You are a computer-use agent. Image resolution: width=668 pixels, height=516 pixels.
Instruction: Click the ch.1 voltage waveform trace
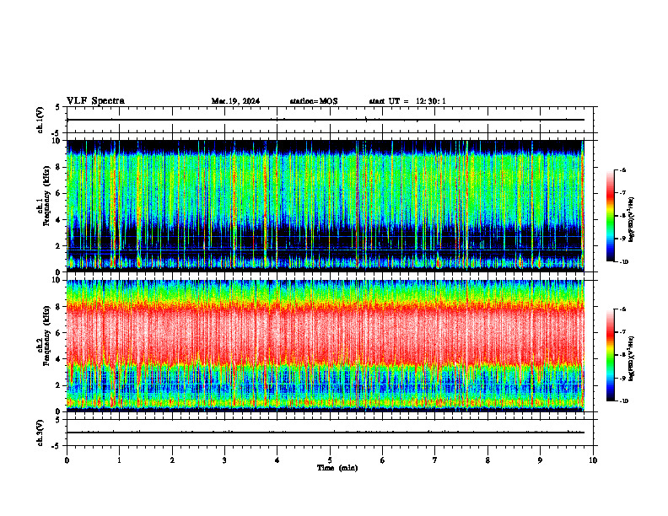(326, 120)
